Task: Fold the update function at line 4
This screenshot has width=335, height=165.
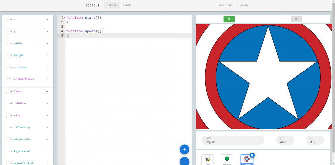Action: (x=64, y=31)
